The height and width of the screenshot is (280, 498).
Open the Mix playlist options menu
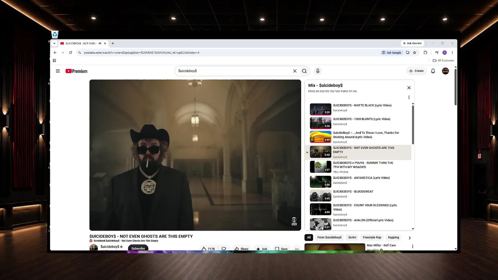point(409,98)
